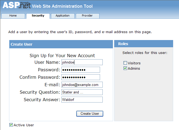Click the User Name field containing johndoe

click(x=82, y=62)
